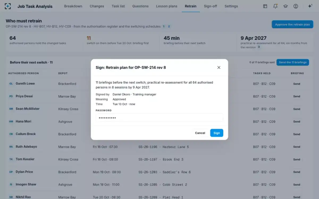Open source reference badge 2

(169, 27)
